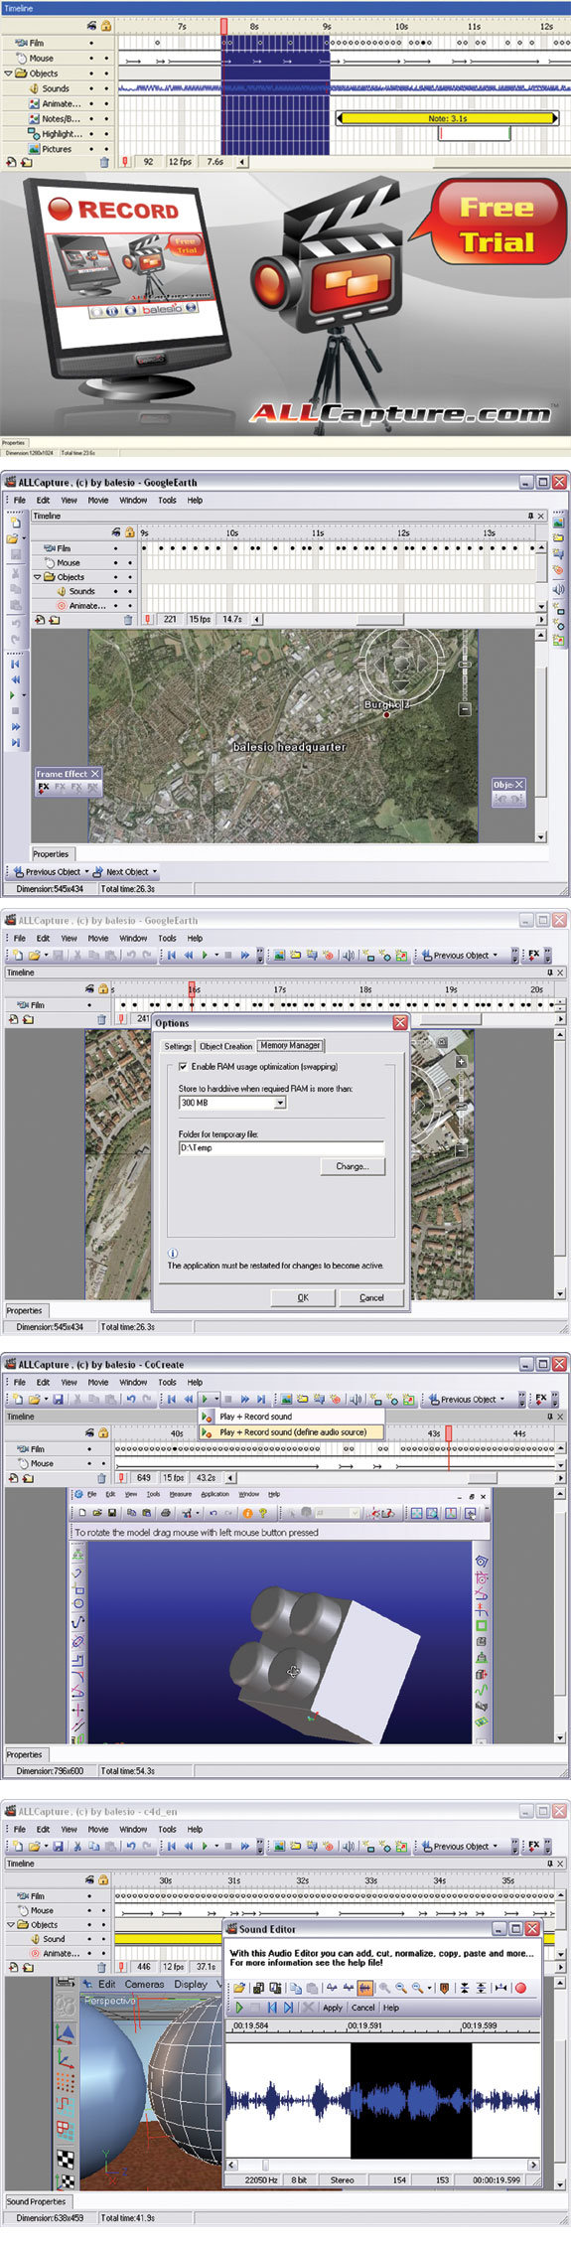Click the picture icon in c4d_en window toolbar
Screen dimensions: 571x2246
tap(280, 1846)
